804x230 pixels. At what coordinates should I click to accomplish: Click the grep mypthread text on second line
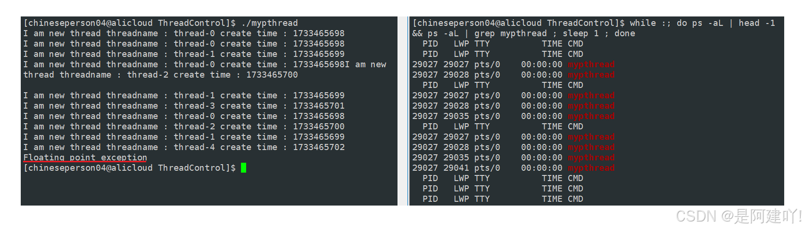pyautogui.click(x=510, y=33)
